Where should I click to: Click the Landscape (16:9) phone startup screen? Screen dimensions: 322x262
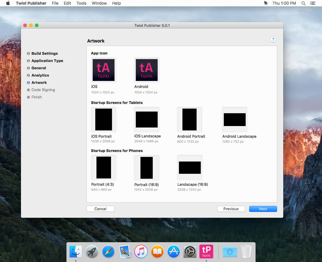[x=190, y=168]
